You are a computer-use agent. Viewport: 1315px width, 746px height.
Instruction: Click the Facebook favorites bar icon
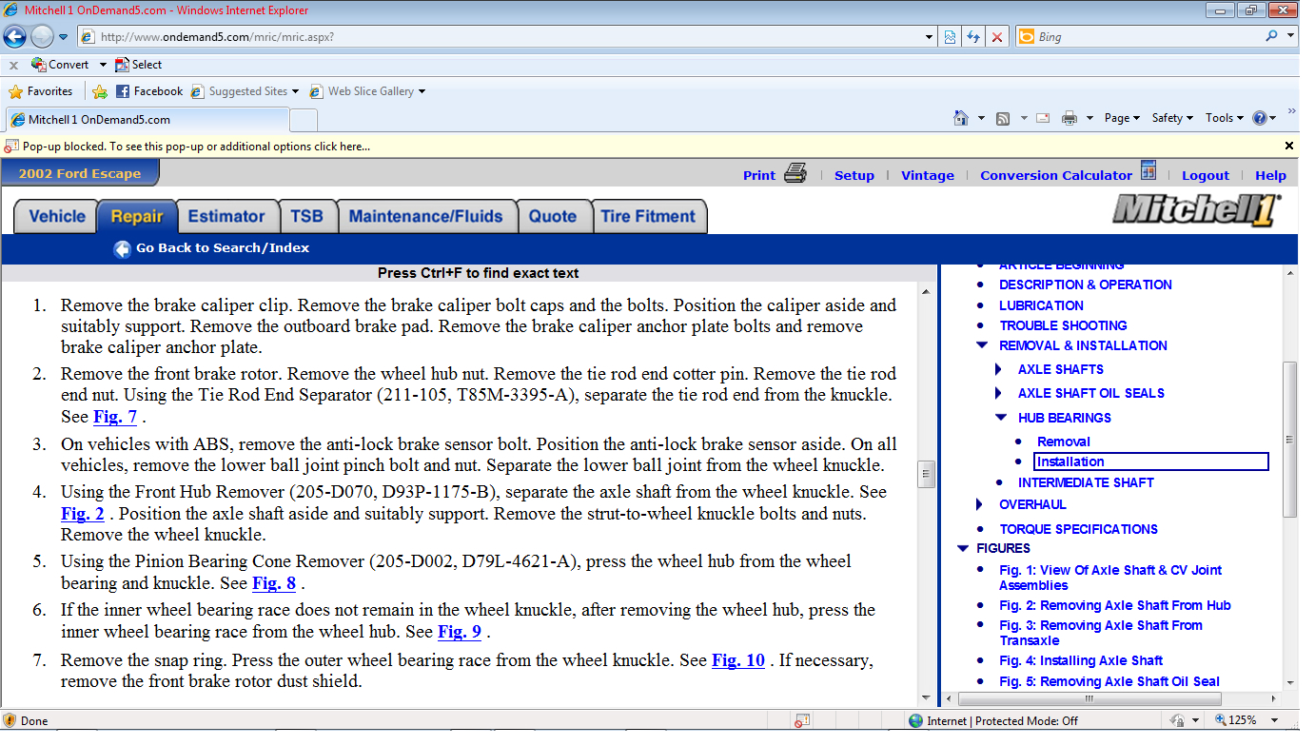(123, 91)
